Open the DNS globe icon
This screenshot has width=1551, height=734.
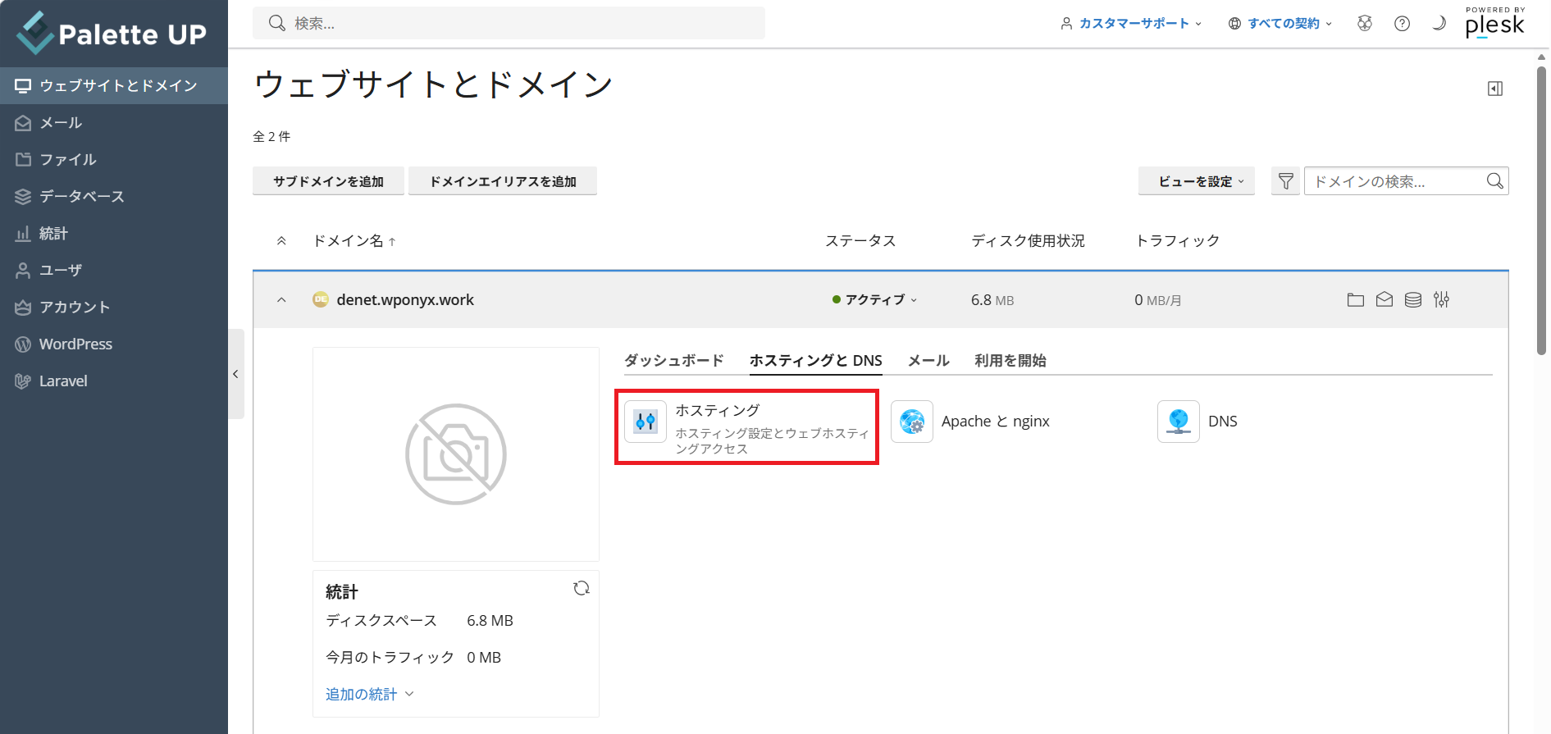pyautogui.click(x=1179, y=422)
